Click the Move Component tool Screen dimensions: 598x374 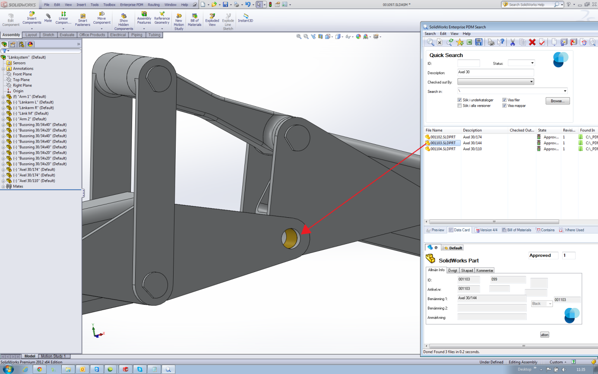click(x=102, y=19)
